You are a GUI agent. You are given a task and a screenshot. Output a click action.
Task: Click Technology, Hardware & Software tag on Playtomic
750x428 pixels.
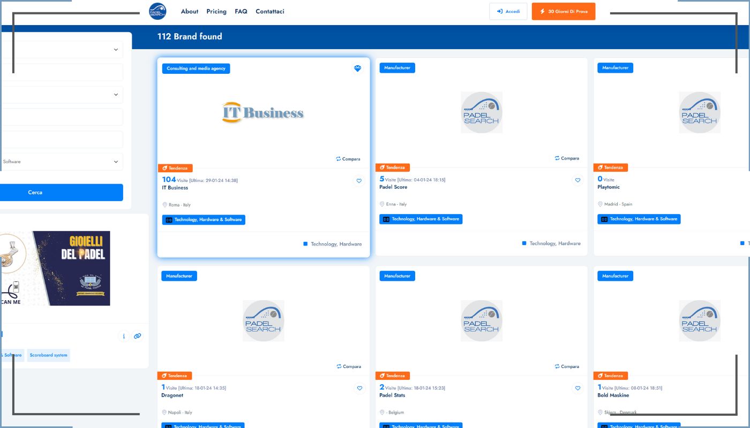tap(639, 219)
